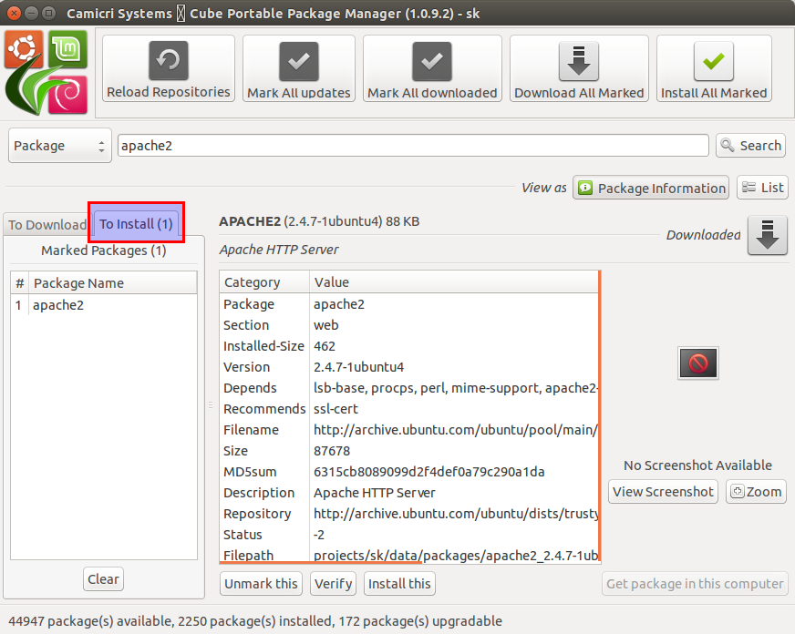795x634 pixels.
Task: Select the MD5sum row value
Action: 409,472
